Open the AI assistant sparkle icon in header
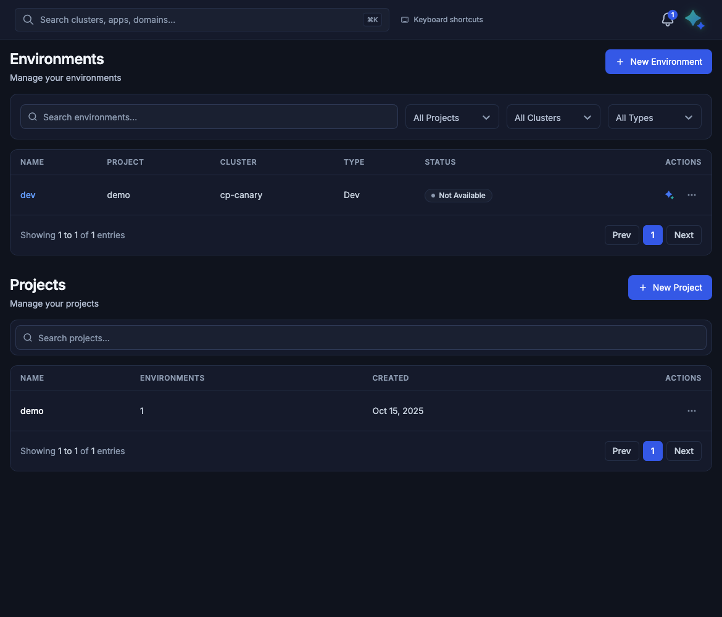Image resolution: width=722 pixels, height=617 pixels. tap(694, 19)
